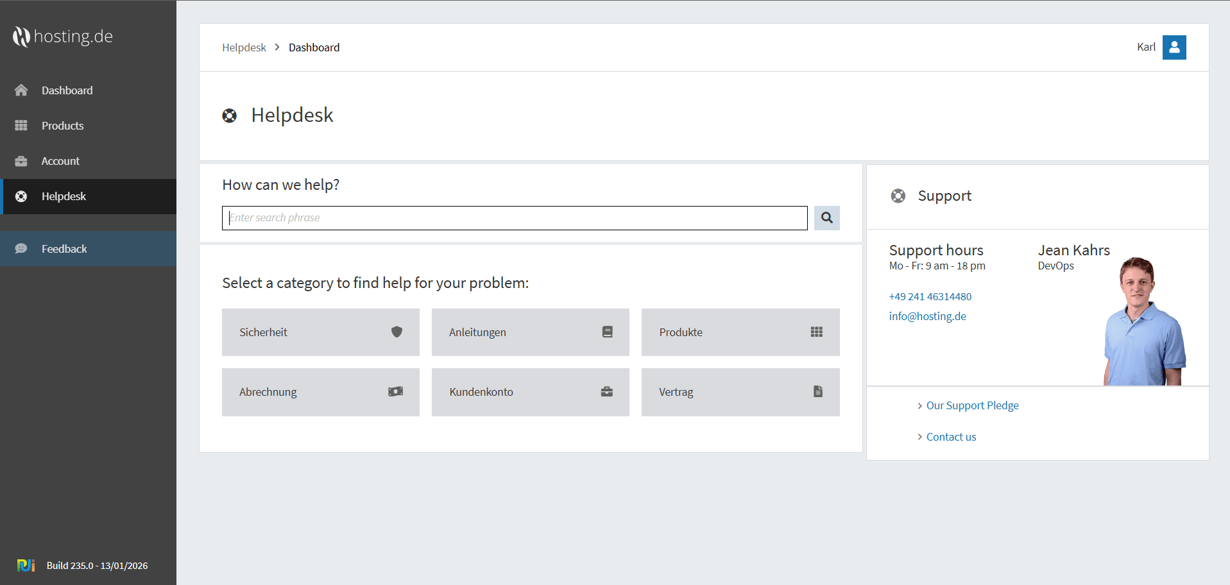Click chevron before Contact us
Image resolution: width=1230 pixels, height=585 pixels.
coord(919,437)
